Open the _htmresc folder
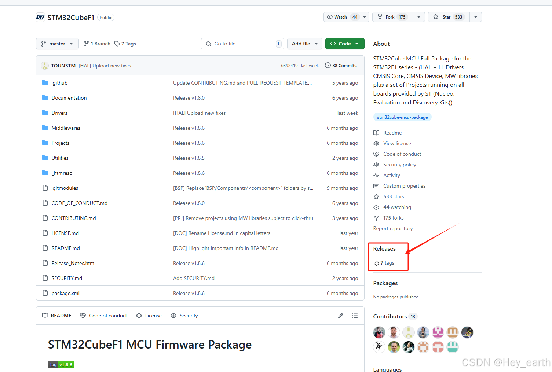Viewport: 552px width, 372px height. point(62,173)
